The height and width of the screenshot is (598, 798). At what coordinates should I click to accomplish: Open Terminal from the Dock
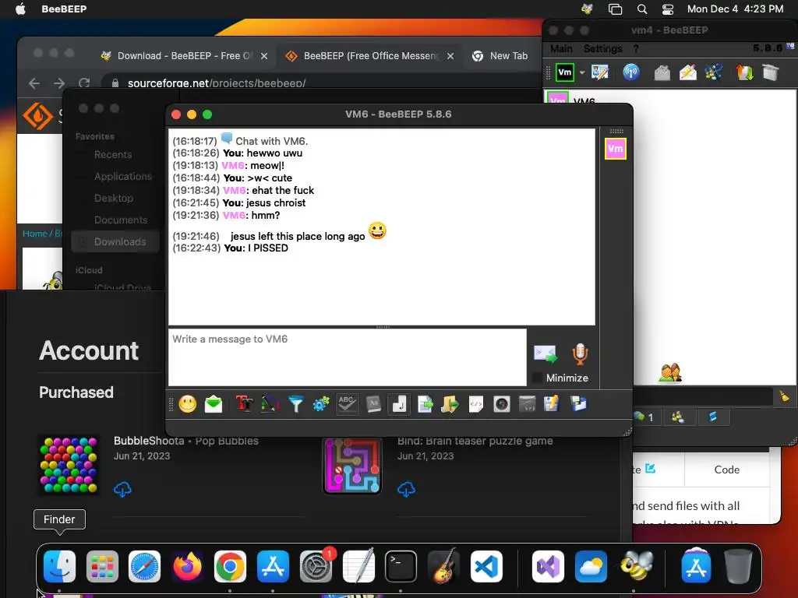[x=401, y=567]
